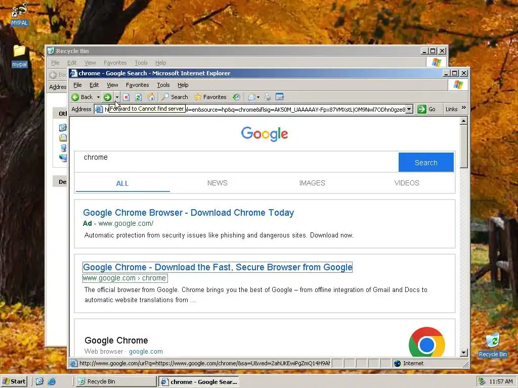The width and height of the screenshot is (518, 388).
Task: Open the Help menu in Internet Explorer
Action: click(183, 85)
